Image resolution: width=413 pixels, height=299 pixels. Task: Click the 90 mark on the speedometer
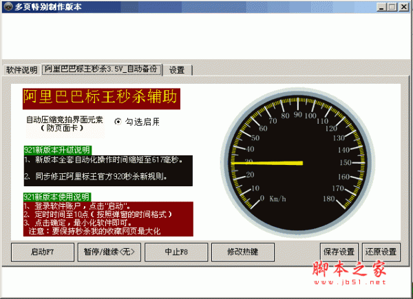298,114
